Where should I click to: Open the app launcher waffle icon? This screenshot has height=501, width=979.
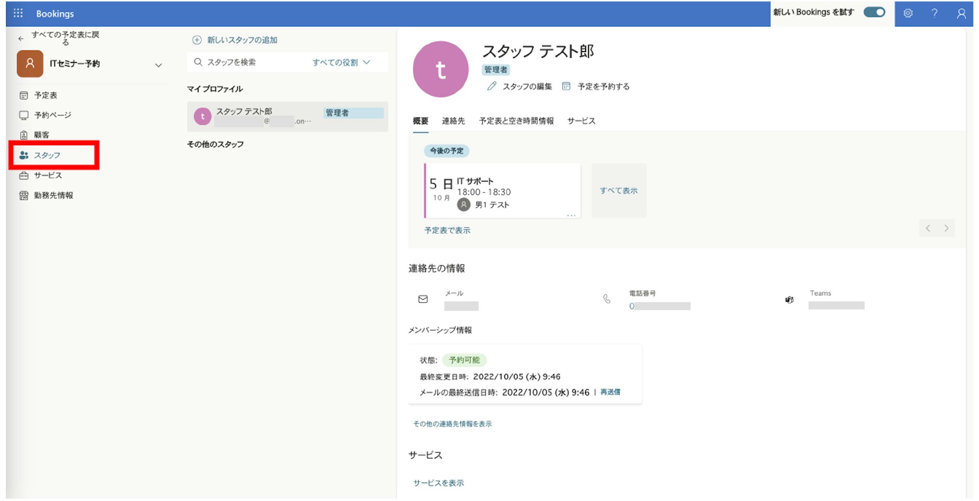[x=18, y=13]
